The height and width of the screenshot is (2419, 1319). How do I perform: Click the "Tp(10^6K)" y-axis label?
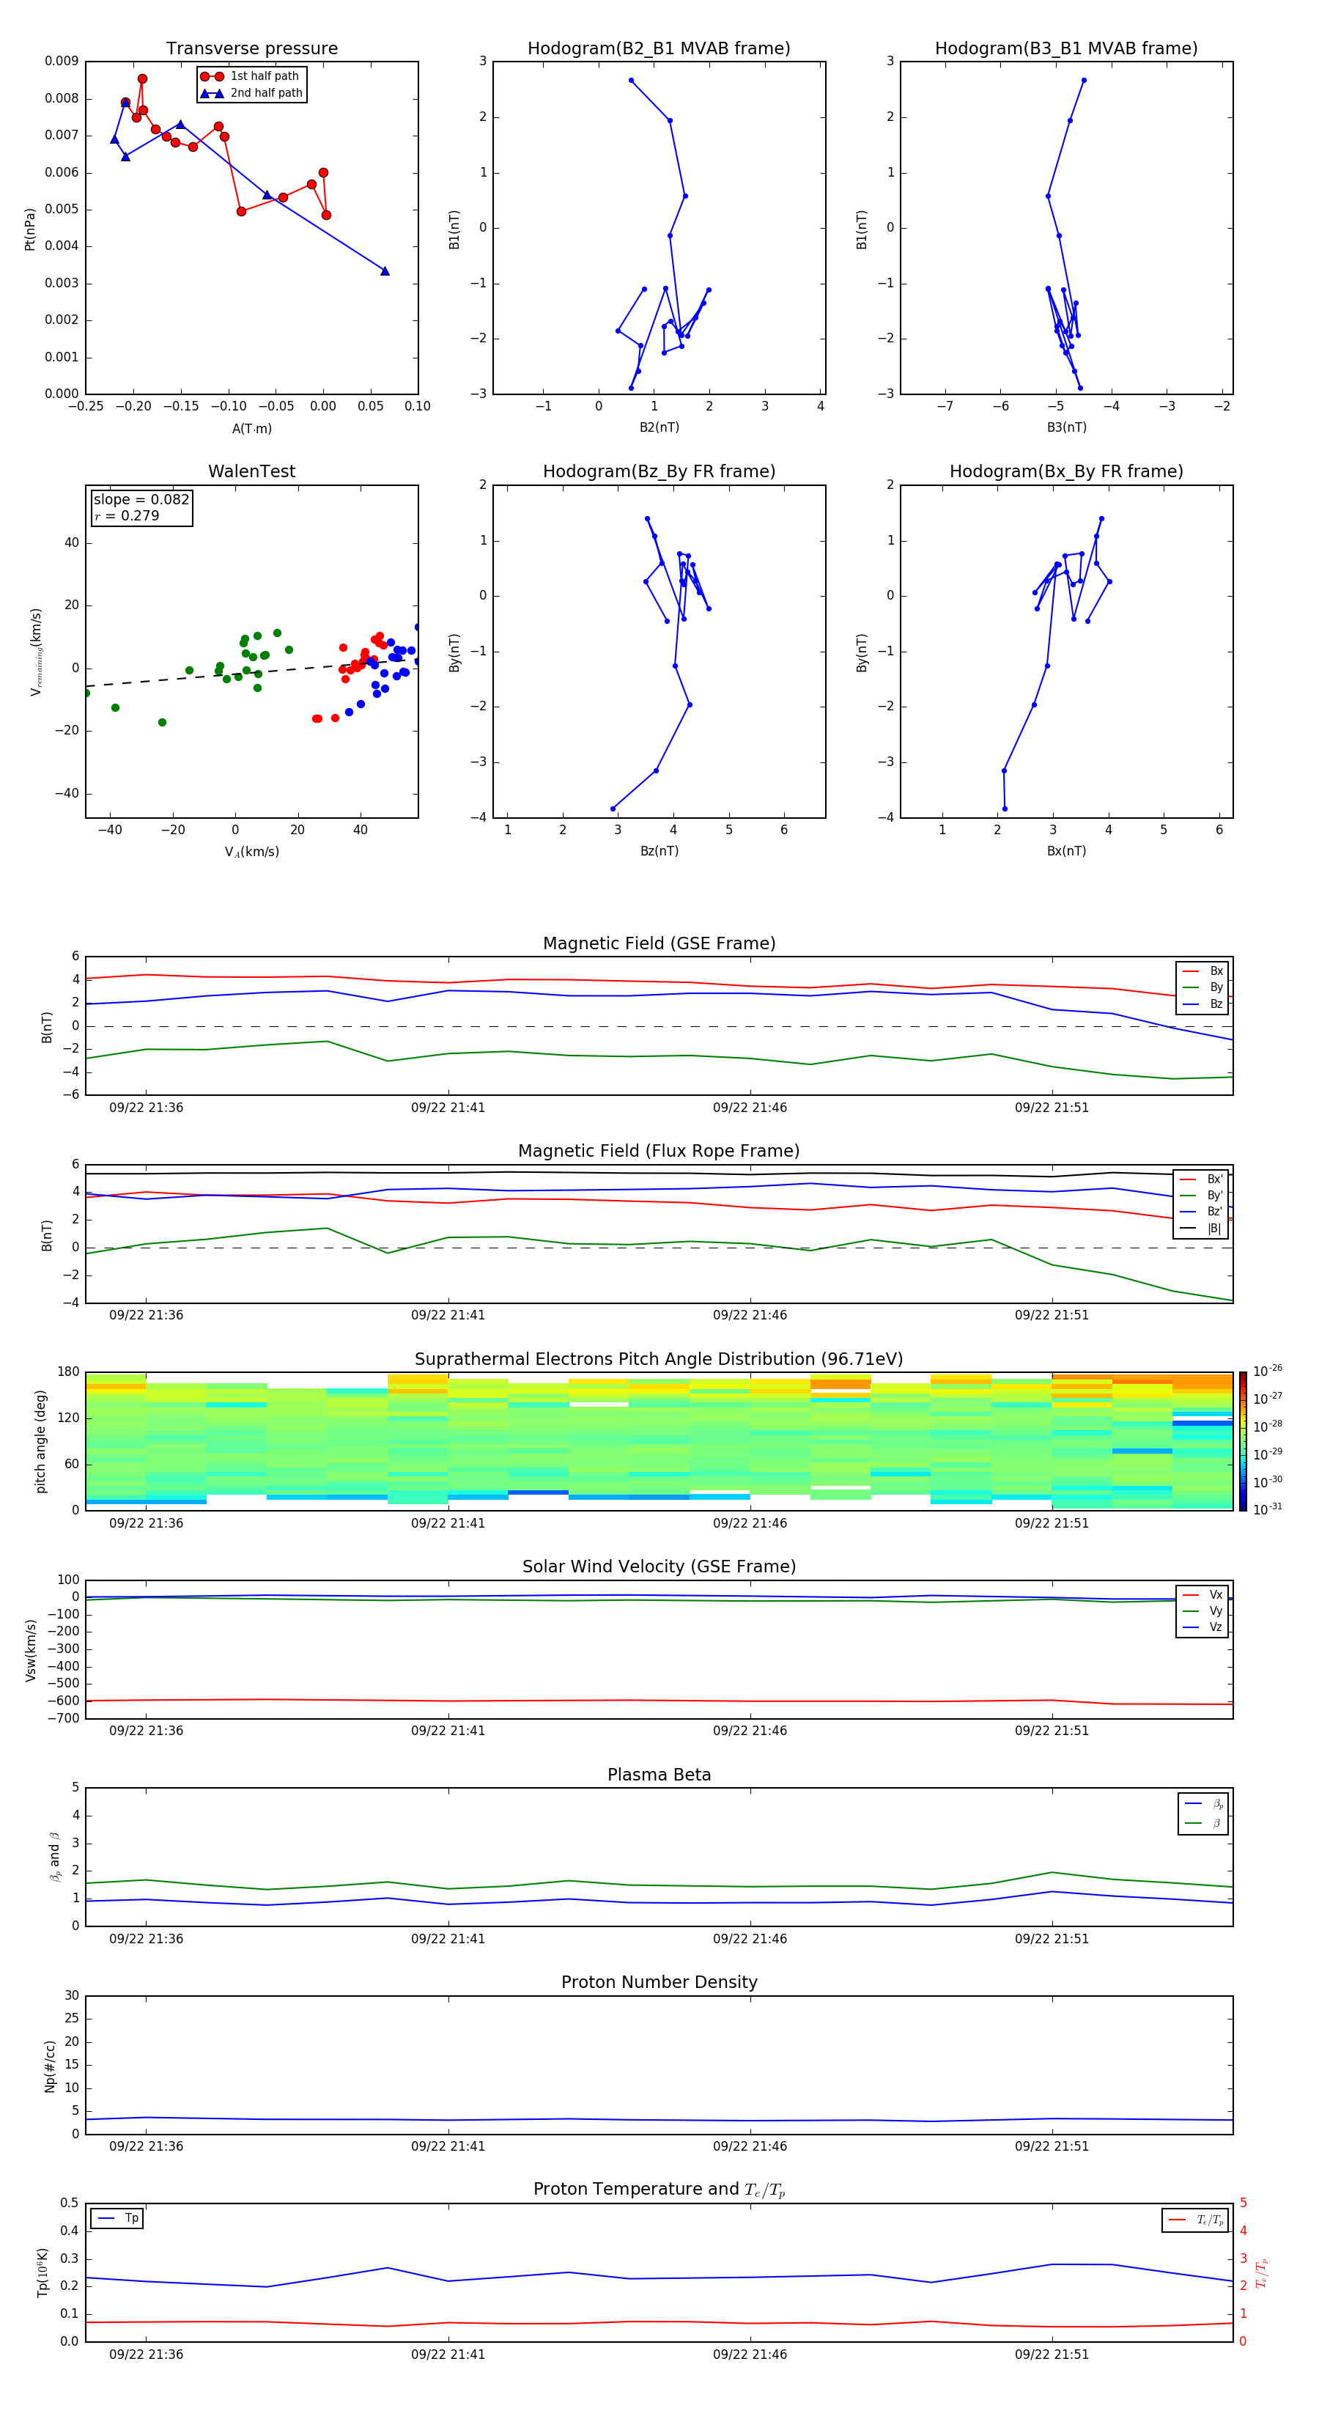pyautogui.click(x=43, y=2272)
